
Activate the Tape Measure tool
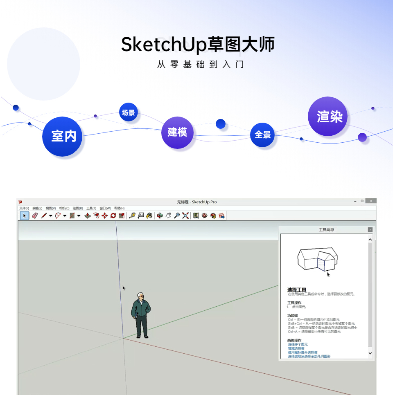tap(132, 215)
